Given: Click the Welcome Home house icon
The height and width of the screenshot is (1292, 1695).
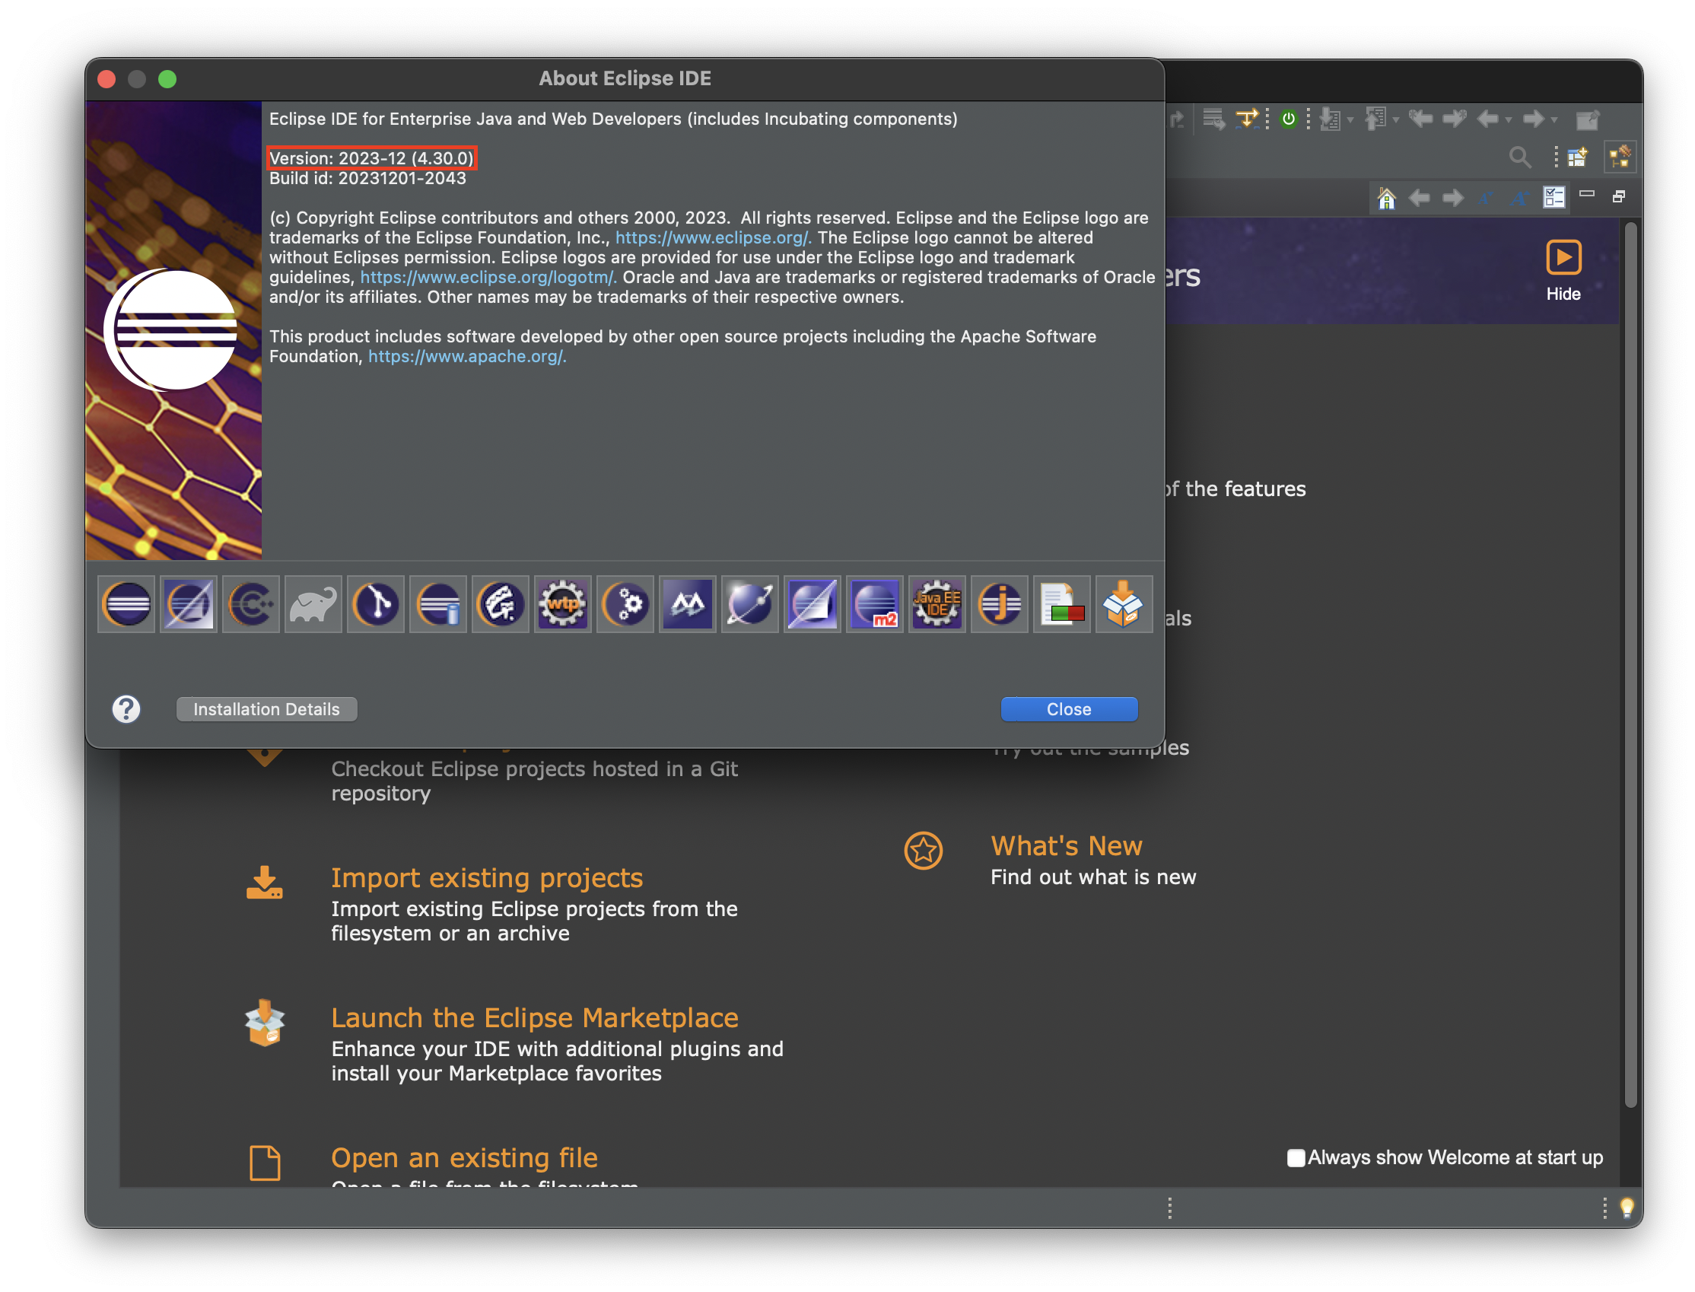Looking at the screenshot, I should 1386,199.
